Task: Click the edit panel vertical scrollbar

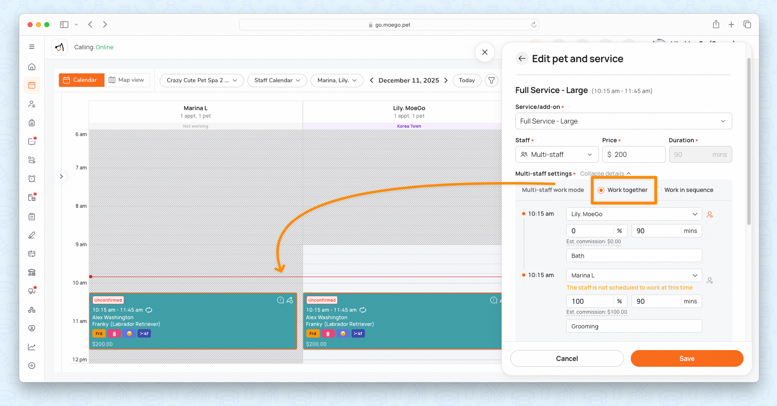Action: click(x=749, y=141)
